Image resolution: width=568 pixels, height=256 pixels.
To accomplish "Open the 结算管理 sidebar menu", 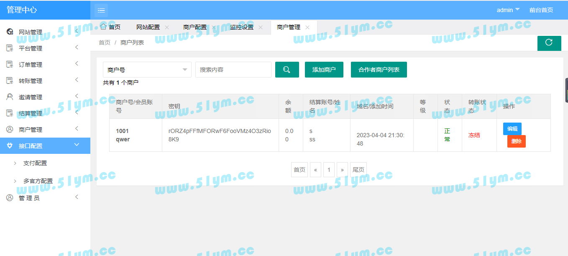I will tap(45, 113).
